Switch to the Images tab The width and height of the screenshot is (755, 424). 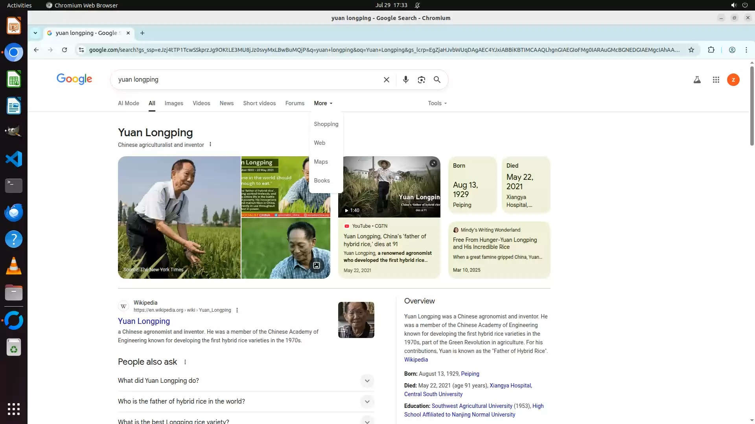point(173,103)
